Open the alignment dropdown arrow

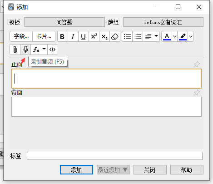click(x=156, y=36)
